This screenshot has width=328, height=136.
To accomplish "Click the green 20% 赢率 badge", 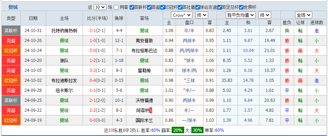I will click(x=178, y=130).
